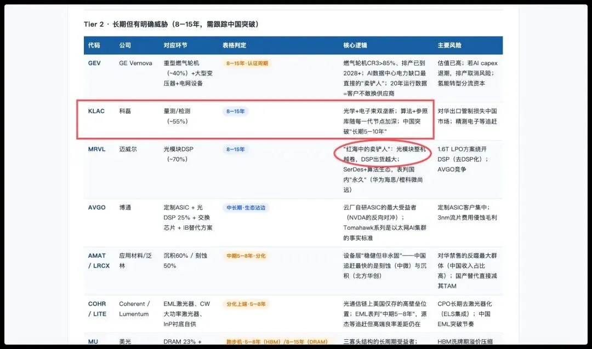Click the KLAC ticker code

[x=96, y=111]
